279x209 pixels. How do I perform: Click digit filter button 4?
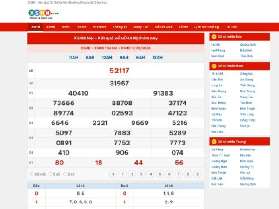(151, 174)
